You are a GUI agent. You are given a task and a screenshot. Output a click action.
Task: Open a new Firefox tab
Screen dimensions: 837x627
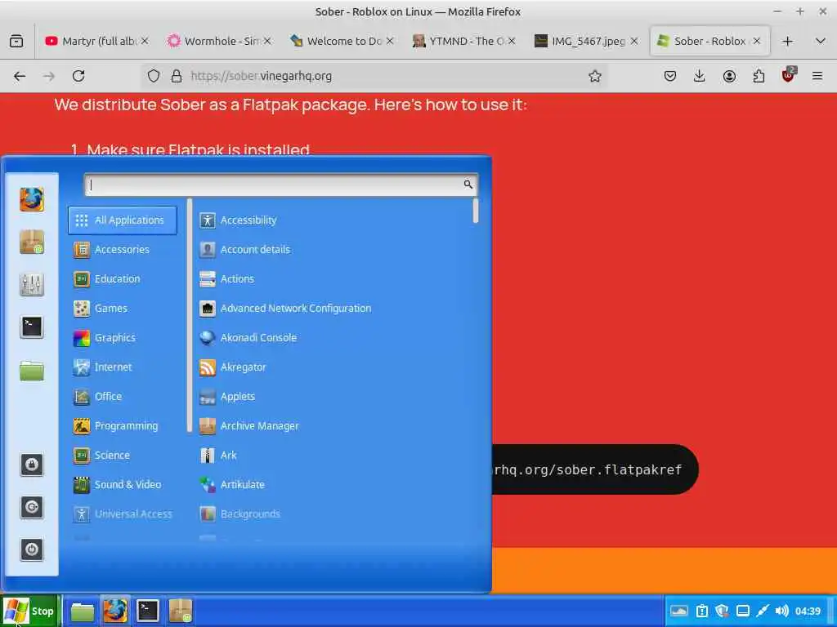[788, 41]
